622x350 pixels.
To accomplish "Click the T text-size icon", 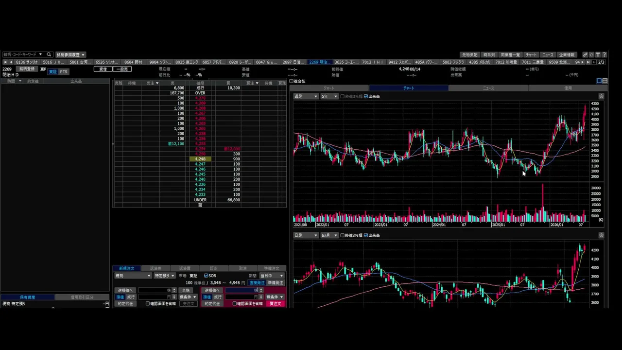I will (598, 55).
